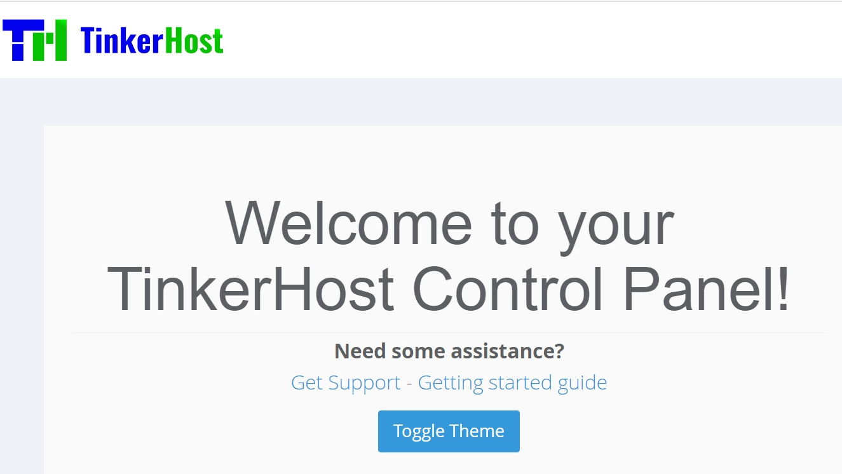Screen dimensions: 842x474
Task: Click the word 'Welcome' in heading
Action: pyautogui.click(x=349, y=223)
